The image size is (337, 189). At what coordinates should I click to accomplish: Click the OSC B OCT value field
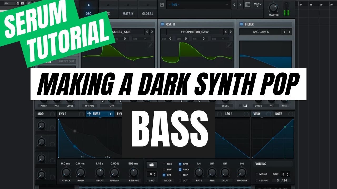click(170, 39)
